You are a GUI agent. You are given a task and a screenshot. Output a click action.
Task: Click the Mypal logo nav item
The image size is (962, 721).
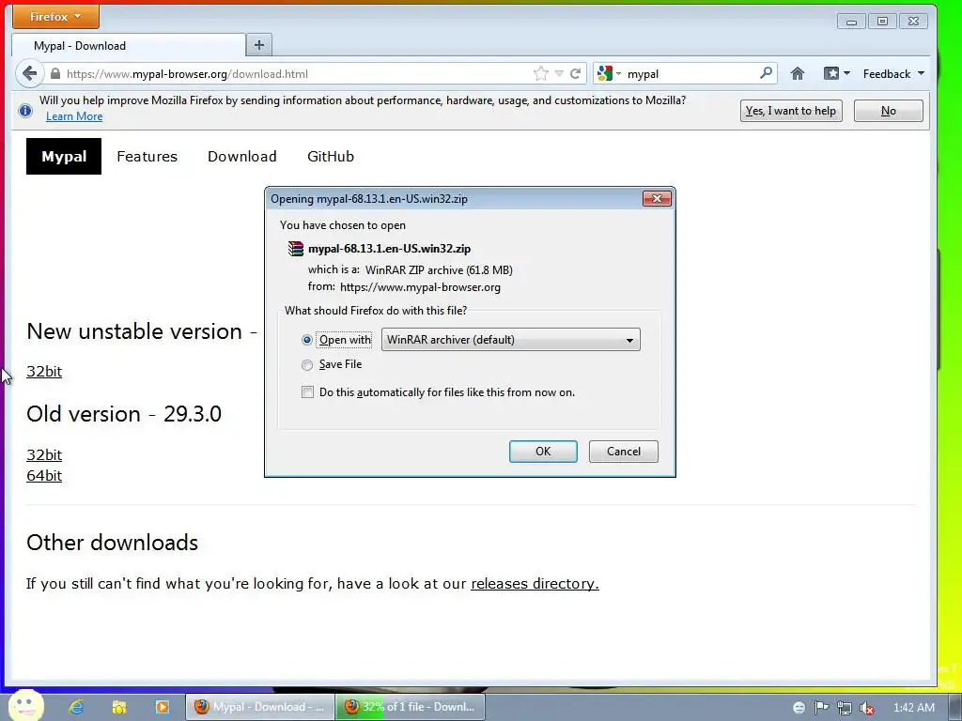pos(64,157)
